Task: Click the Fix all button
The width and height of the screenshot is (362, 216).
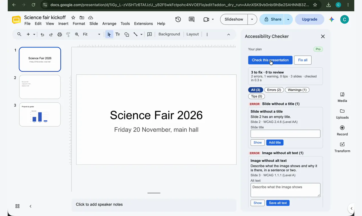Action: click(x=303, y=60)
